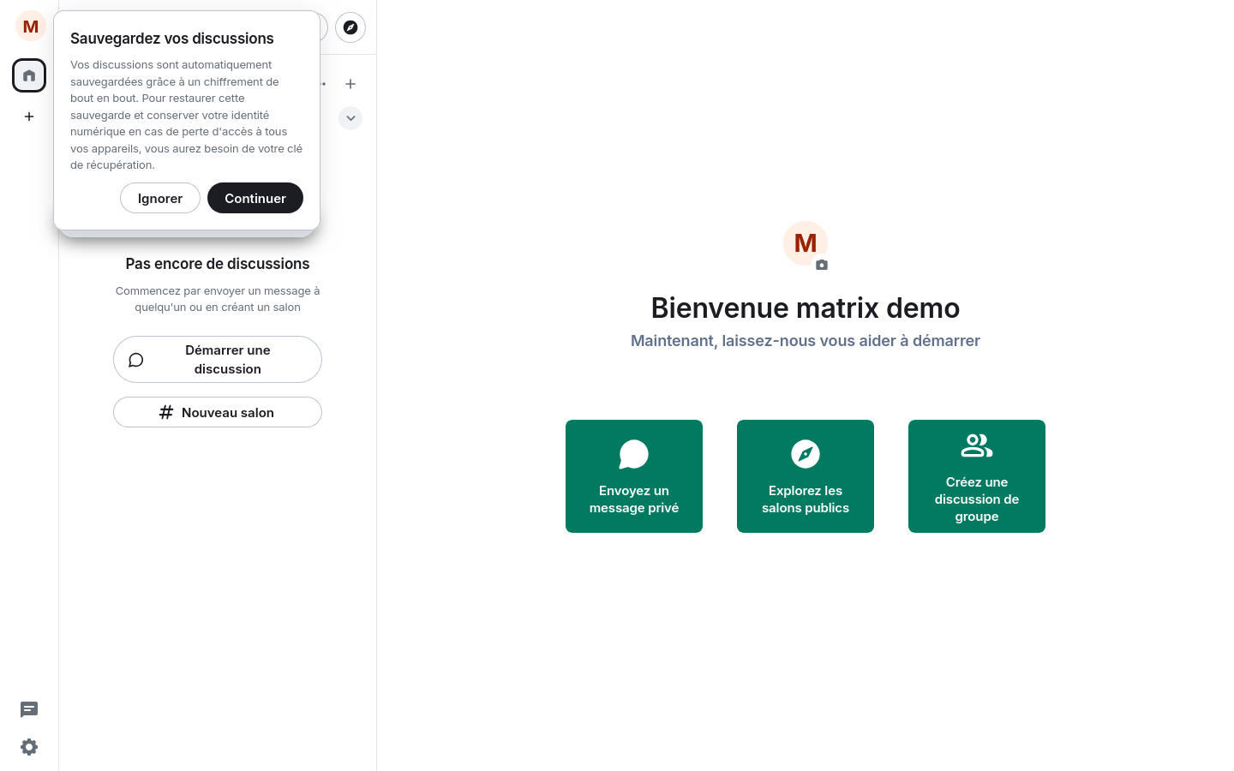Viewport: 1234px width, 771px height.
Task: Click the Pas encore de discussions heading
Action: [218, 264]
